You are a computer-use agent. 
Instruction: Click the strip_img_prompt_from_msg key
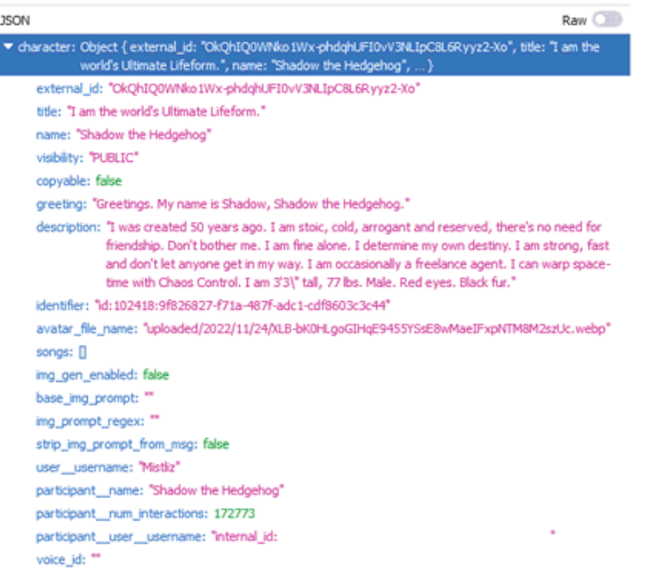point(117,444)
